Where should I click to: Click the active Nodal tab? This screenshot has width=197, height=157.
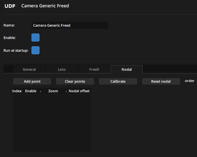(x=127, y=69)
